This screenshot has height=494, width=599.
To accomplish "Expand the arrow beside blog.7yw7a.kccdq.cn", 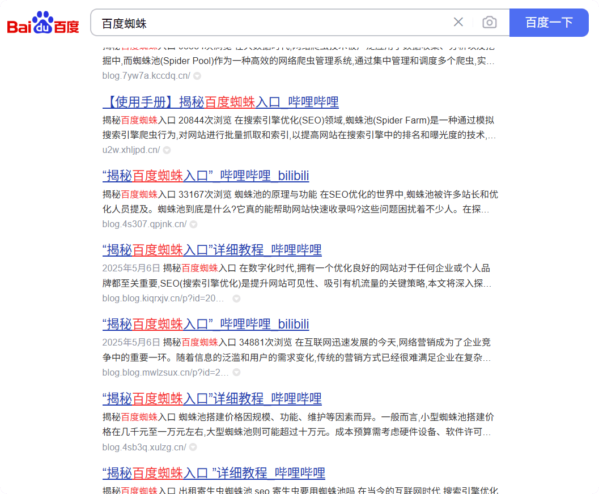I will 197,76.
